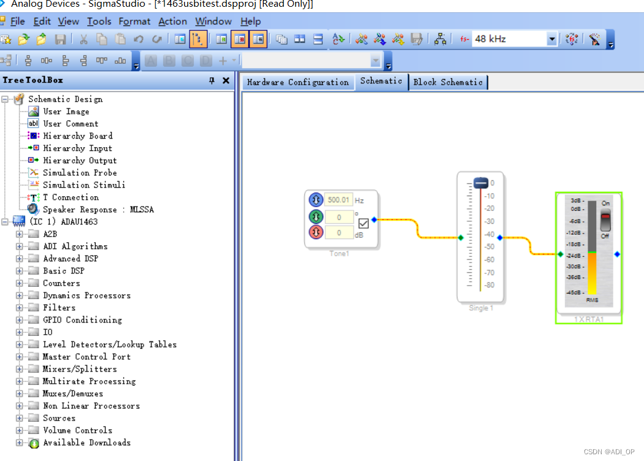Click the first align blocks icon
Viewport: 644px width, 461px height.
pos(28,61)
